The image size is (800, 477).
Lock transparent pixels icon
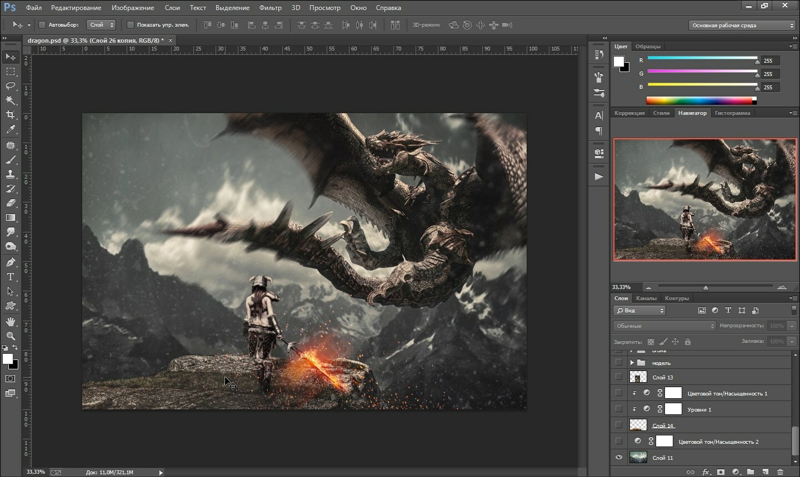pos(651,342)
